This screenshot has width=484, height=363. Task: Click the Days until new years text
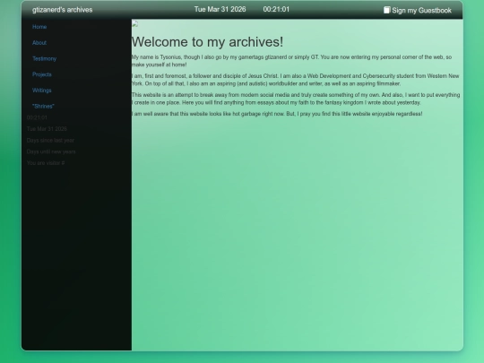coord(51,151)
